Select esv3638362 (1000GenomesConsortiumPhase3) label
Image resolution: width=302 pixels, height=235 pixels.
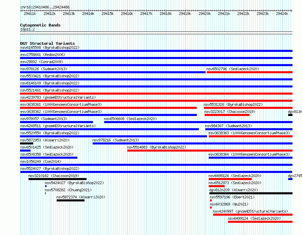coord(61,112)
